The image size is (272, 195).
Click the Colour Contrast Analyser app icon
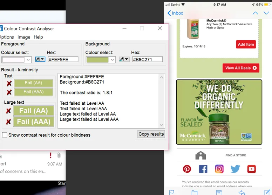(x=1, y=28)
